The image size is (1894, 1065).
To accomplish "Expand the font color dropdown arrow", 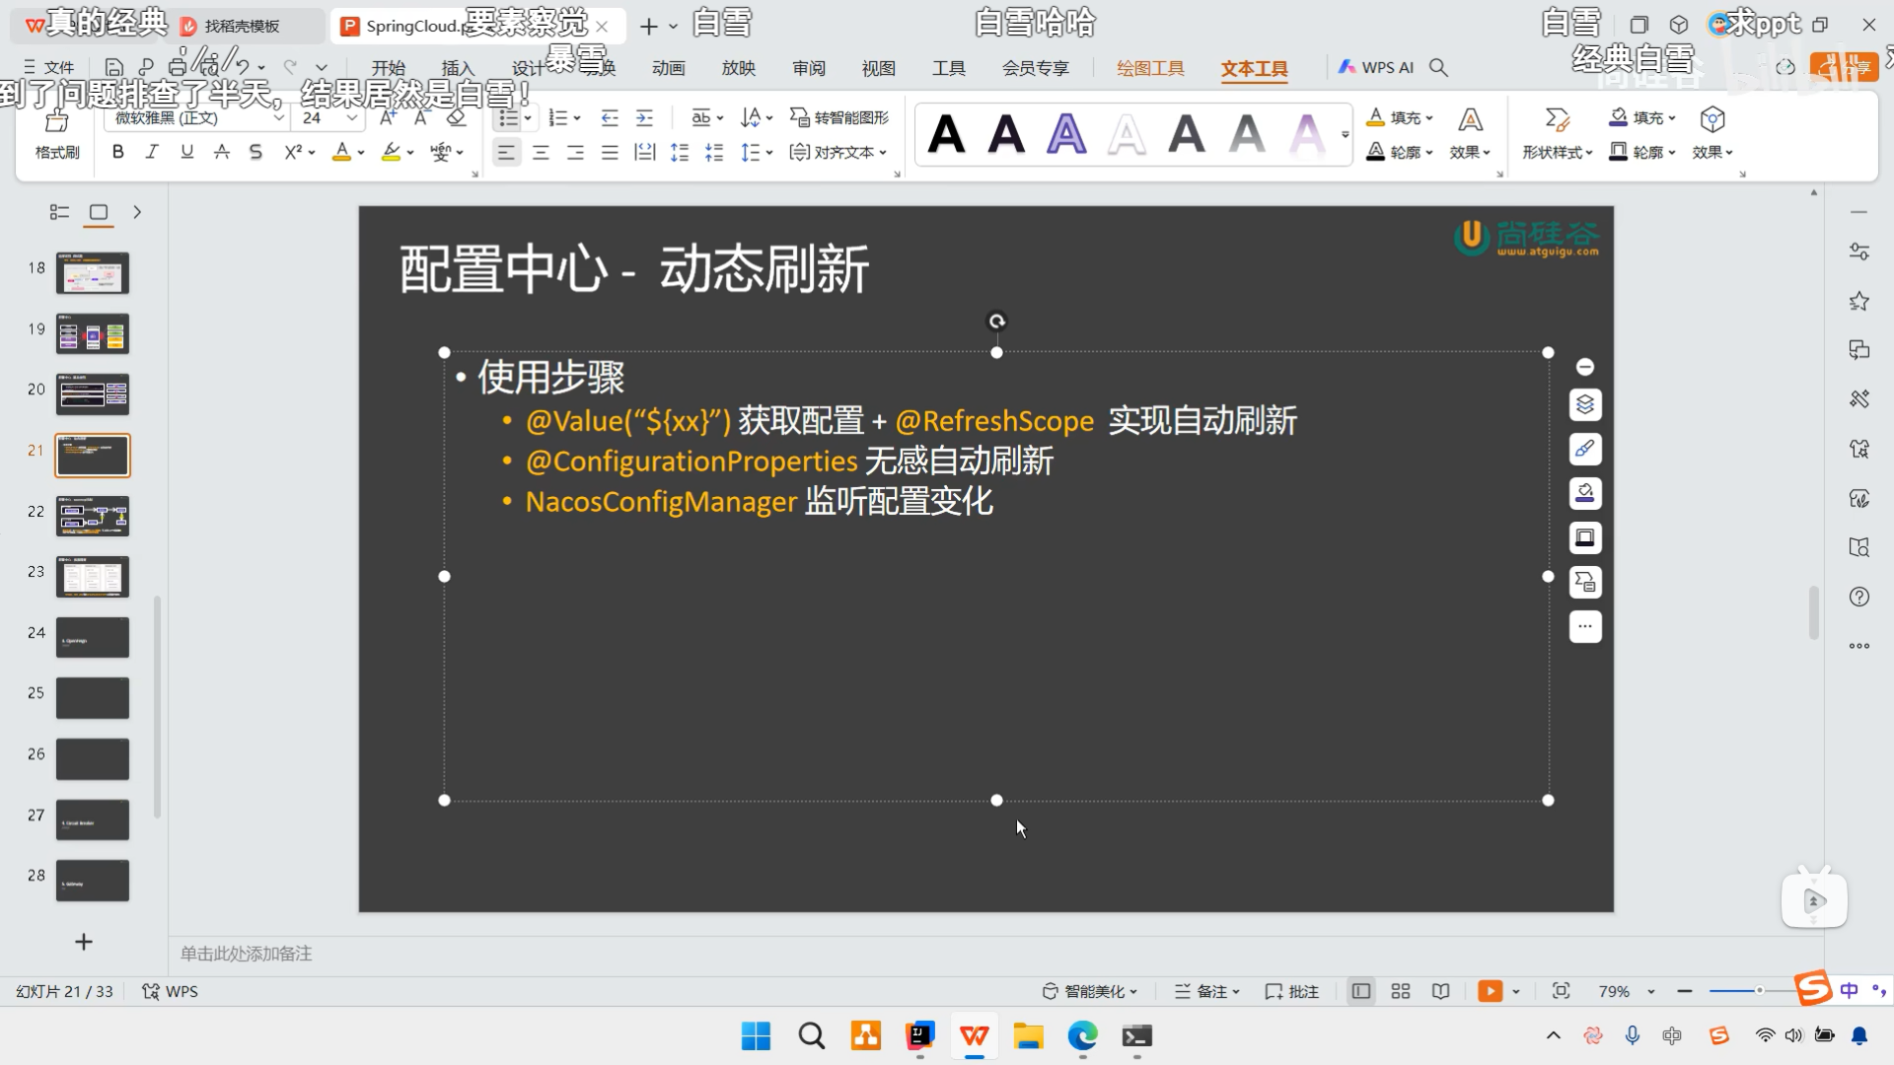I will coord(361,152).
